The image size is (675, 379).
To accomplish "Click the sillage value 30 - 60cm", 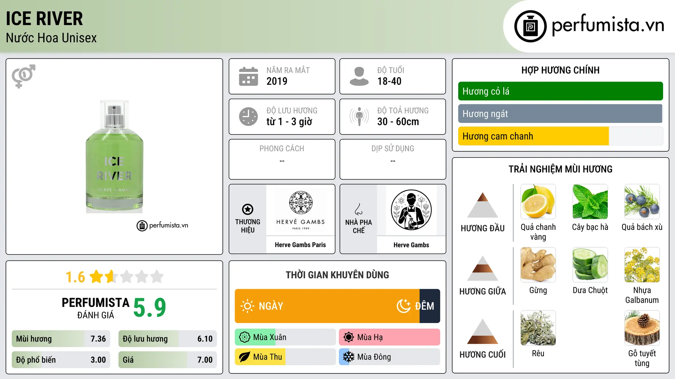I will pyautogui.click(x=398, y=122).
